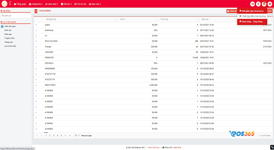This screenshot has height=150, width=274.
Task: Click the Thongiv voucher code
Action: pos(48,47)
